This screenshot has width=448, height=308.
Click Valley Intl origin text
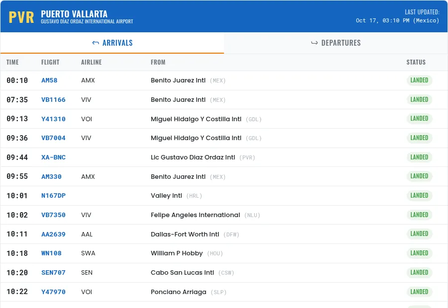pyautogui.click(x=166, y=196)
